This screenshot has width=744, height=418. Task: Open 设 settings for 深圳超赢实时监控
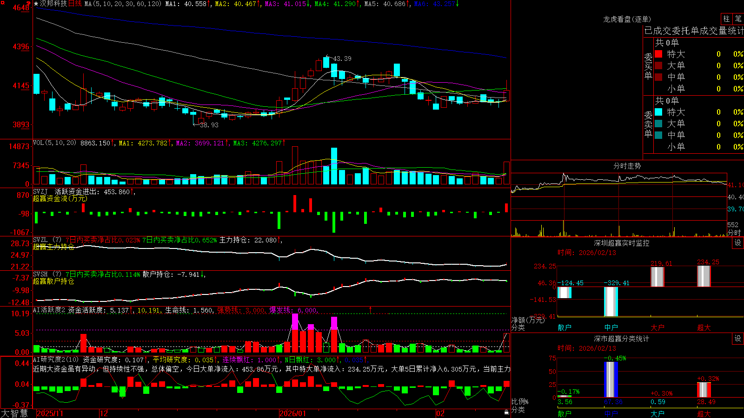(738, 243)
